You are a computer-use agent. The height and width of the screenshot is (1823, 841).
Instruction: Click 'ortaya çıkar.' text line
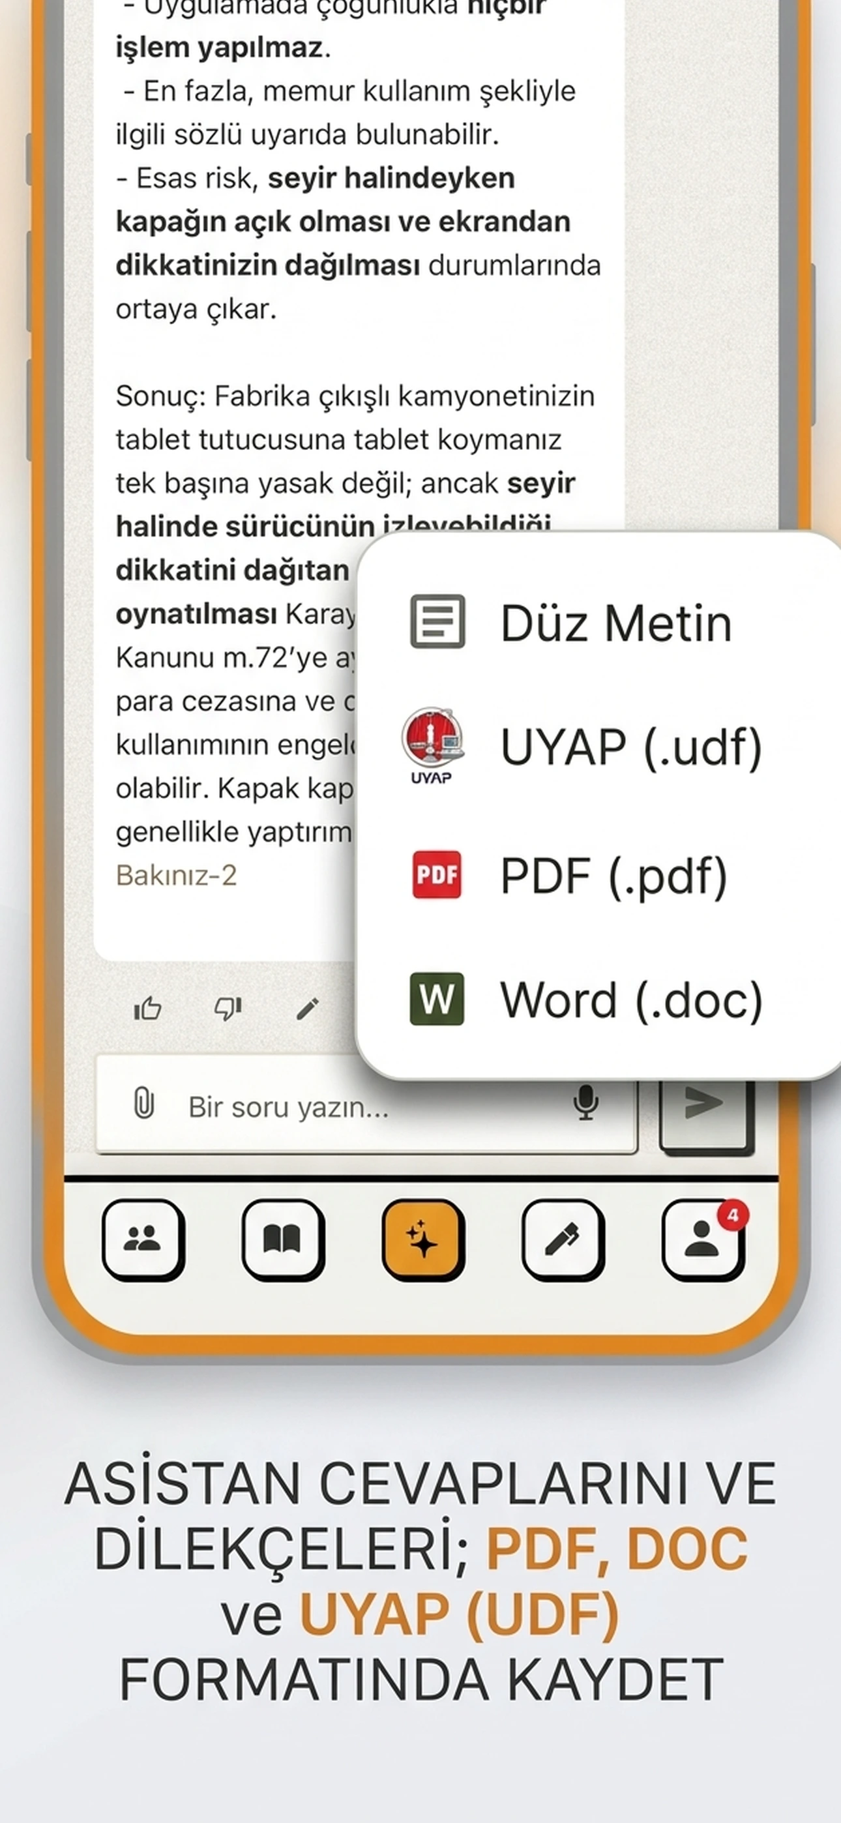(196, 309)
